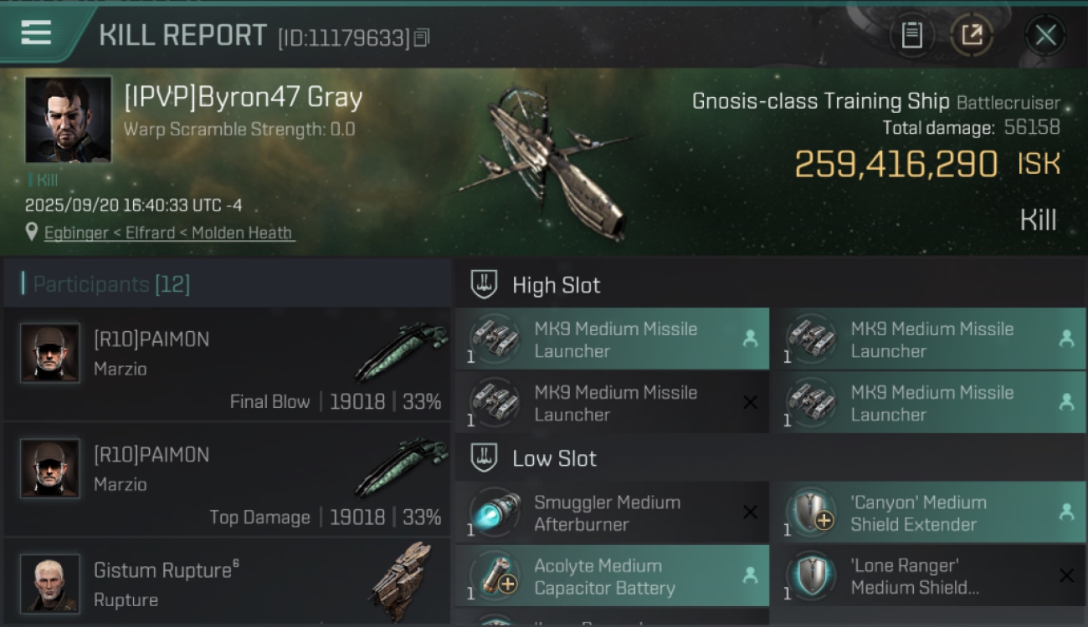Viewport: 1088px width, 627px height.
Task: Select the 'Canyon' Medium Shield Extender item
Action: tap(927, 513)
